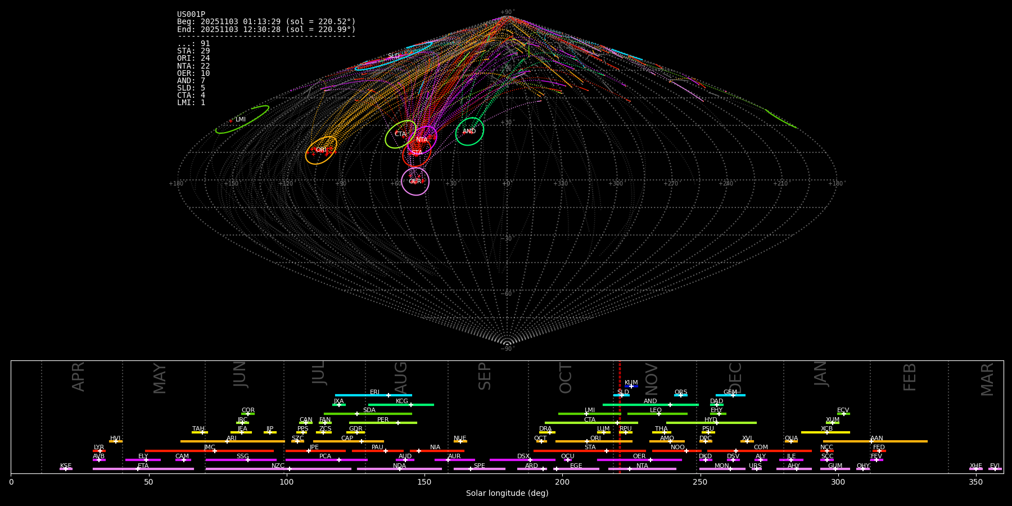Select the LYR shower bar in timeline
Screen dimensions: 1012x506
point(99,451)
